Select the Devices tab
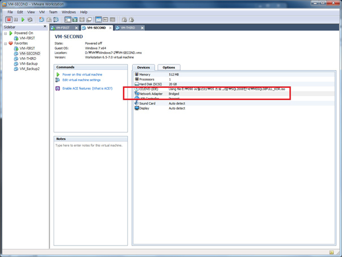The image size is (342, 257). 143,67
